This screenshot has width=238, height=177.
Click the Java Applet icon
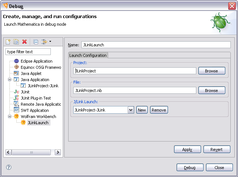[x=16, y=73]
